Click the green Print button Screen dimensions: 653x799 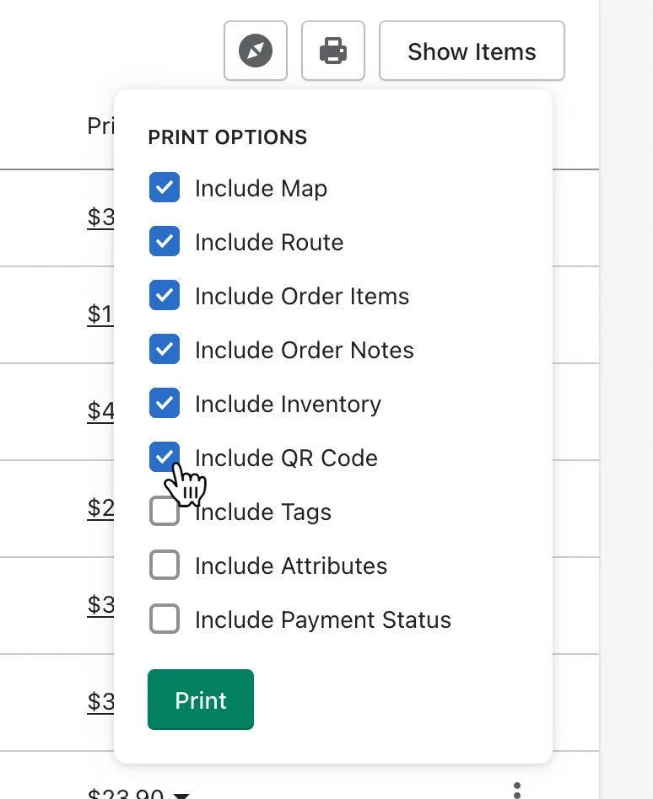point(201,700)
